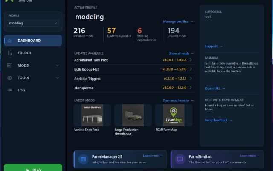The height and width of the screenshot is (171, 273).
Task: Click the Folder icon in sidebar
Action: pos(9,53)
